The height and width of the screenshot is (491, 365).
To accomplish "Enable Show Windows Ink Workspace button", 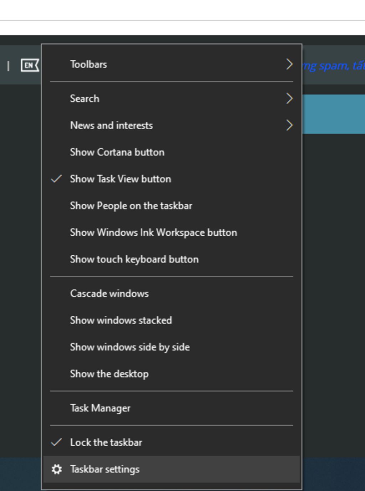I will pyautogui.click(x=171, y=232).
